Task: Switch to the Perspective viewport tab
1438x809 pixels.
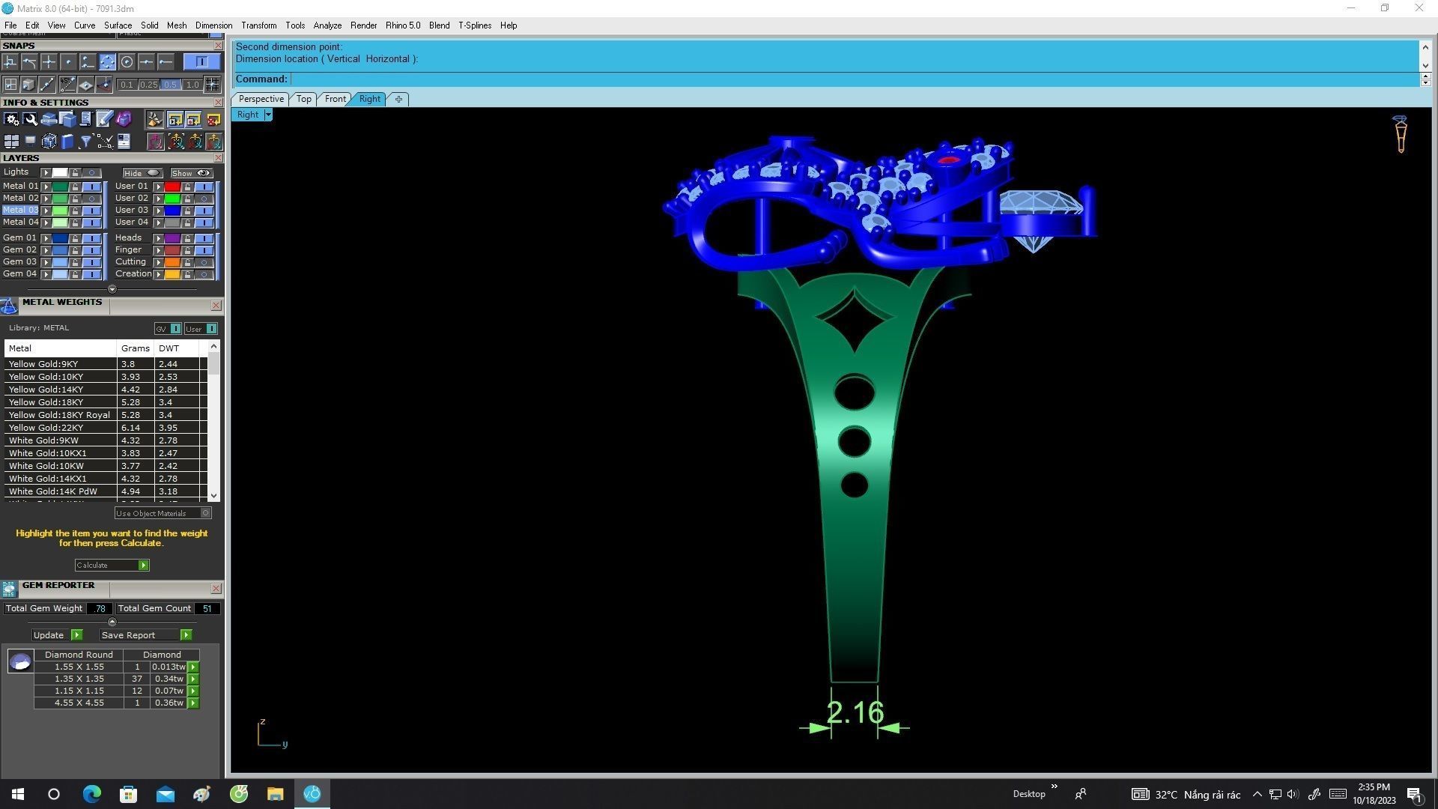Action: coord(261,99)
